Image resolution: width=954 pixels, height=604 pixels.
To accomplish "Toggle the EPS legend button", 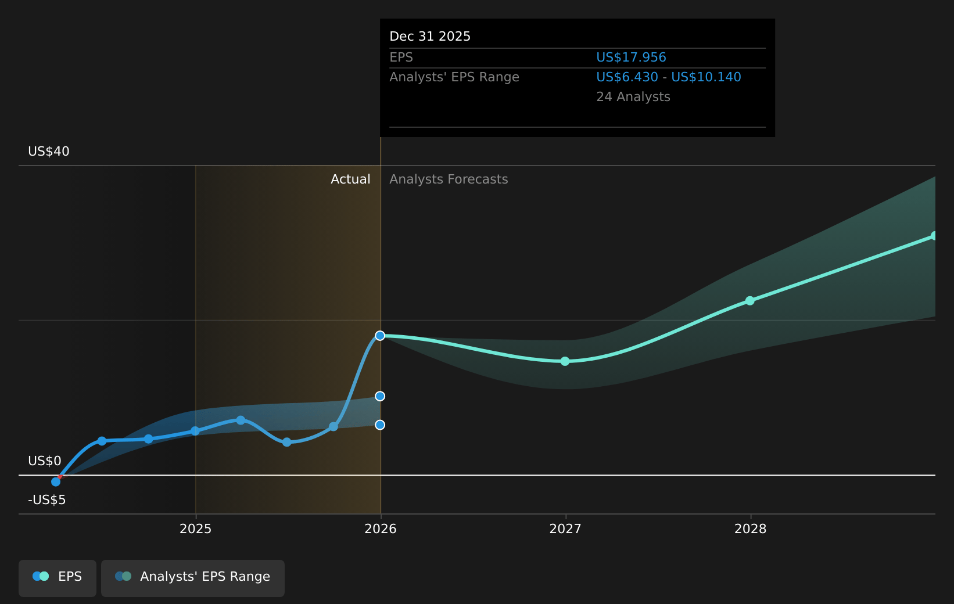I will (x=58, y=577).
